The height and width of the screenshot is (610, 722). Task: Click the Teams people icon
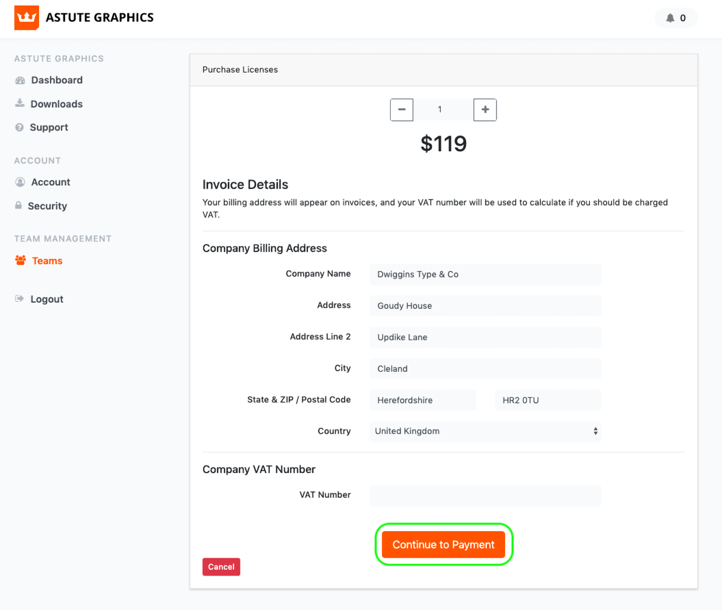(x=21, y=261)
